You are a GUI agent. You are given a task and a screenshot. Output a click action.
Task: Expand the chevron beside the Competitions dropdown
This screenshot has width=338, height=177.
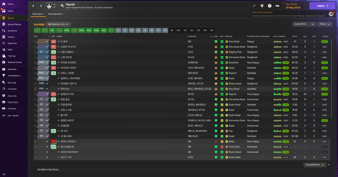[x=329, y=165]
